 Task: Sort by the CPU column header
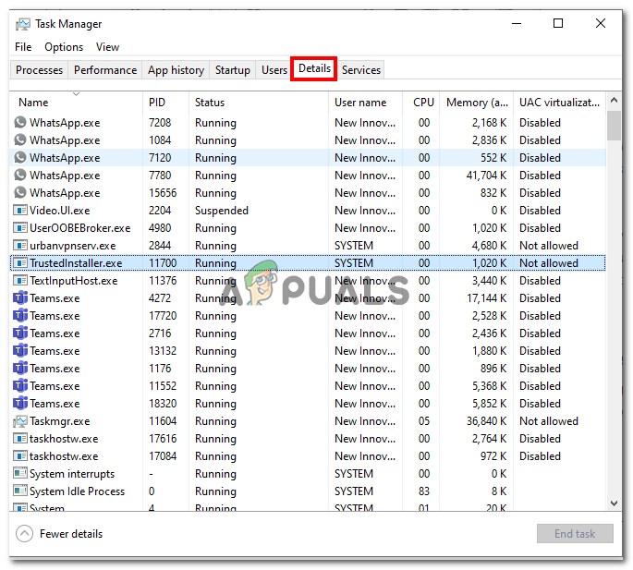pos(421,103)
